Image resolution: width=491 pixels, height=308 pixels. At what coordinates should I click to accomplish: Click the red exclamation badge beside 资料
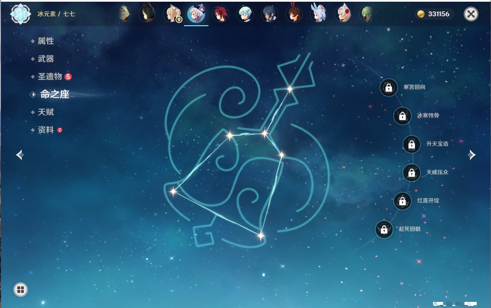click(60, 130)
